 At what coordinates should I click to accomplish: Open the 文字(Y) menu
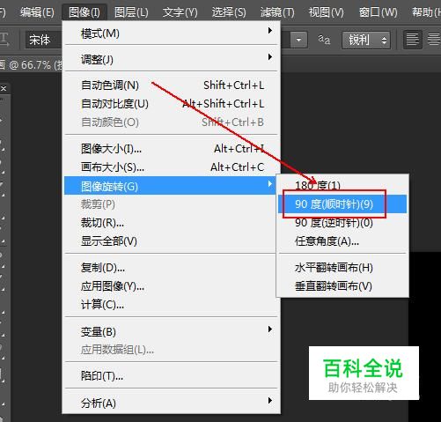(x=180, y=12)
